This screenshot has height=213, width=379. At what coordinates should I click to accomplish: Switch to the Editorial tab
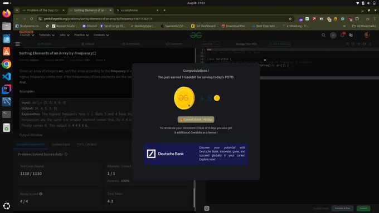88,44
